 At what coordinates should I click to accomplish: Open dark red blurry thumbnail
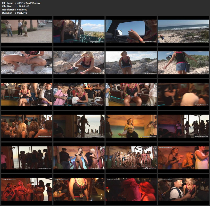pos(131,190)
